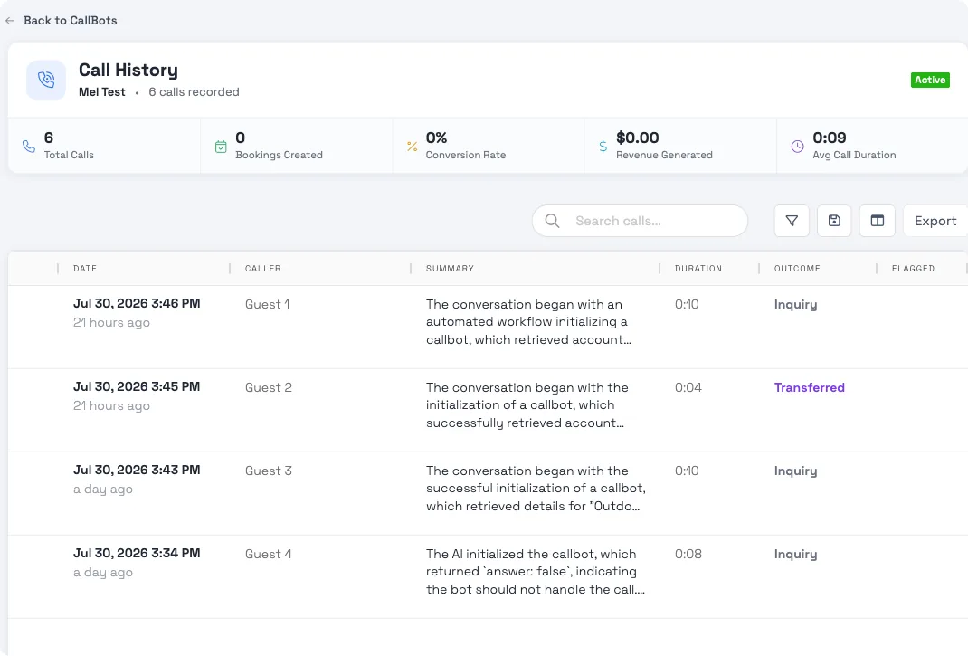Image resolution: width=968 pixels, height=656 pixels.
Task: Open the call dated Jul 30, 2026 3:45 PM
Action: pos(137,386)
